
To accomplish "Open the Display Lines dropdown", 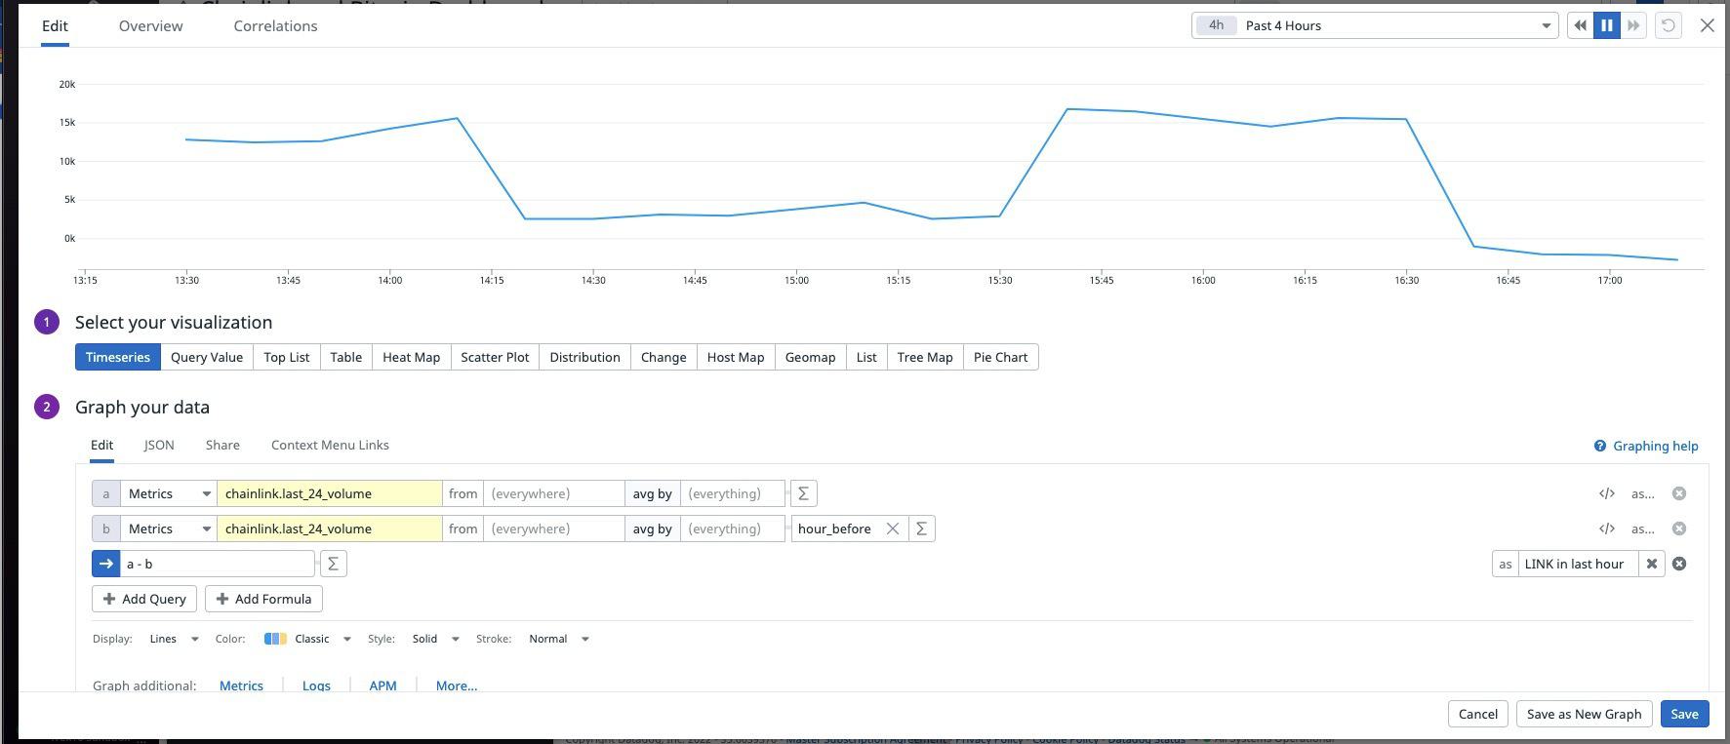I will pos(174,639).
